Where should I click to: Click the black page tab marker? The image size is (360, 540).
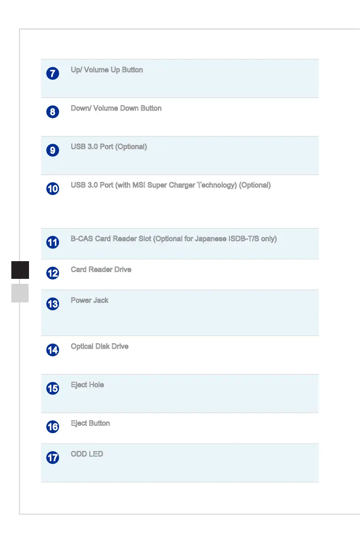20,270
